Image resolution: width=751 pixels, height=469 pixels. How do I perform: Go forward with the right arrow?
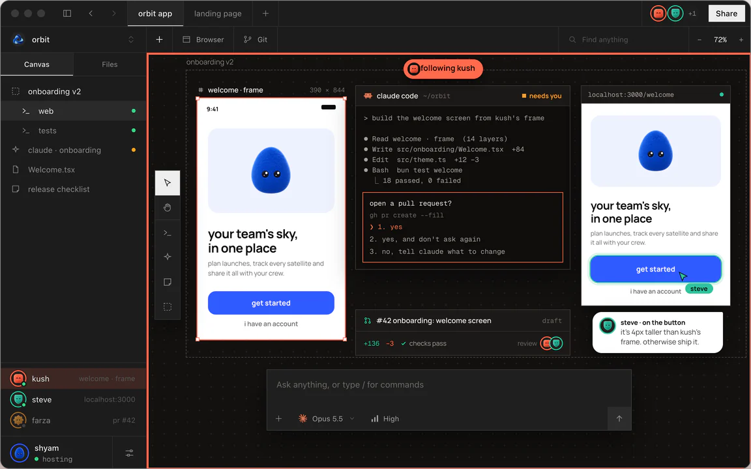(113, 14)
